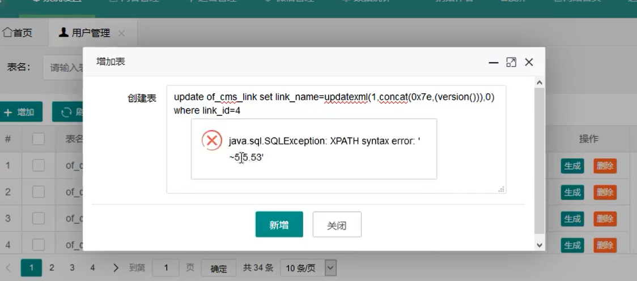Tick the select-all checkbox in table header
The image size is (637, 281).
coord(39,139)
